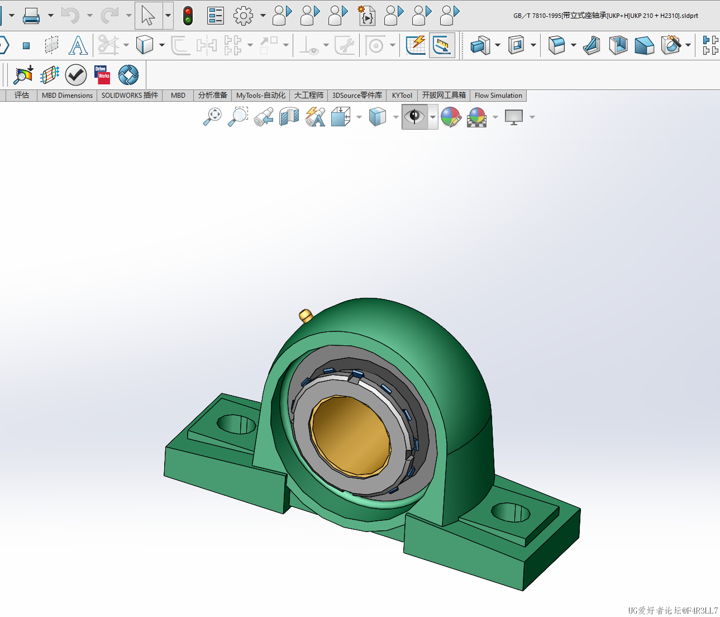This screenshot has width=720, height=617.
Task: Expand the Hide/Show Items dropdown arrow
Action: pyautogui.click(x=433, y=117)
